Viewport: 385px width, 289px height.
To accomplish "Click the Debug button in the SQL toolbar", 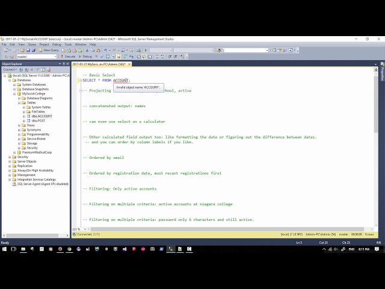I will [x=85, y=57].
